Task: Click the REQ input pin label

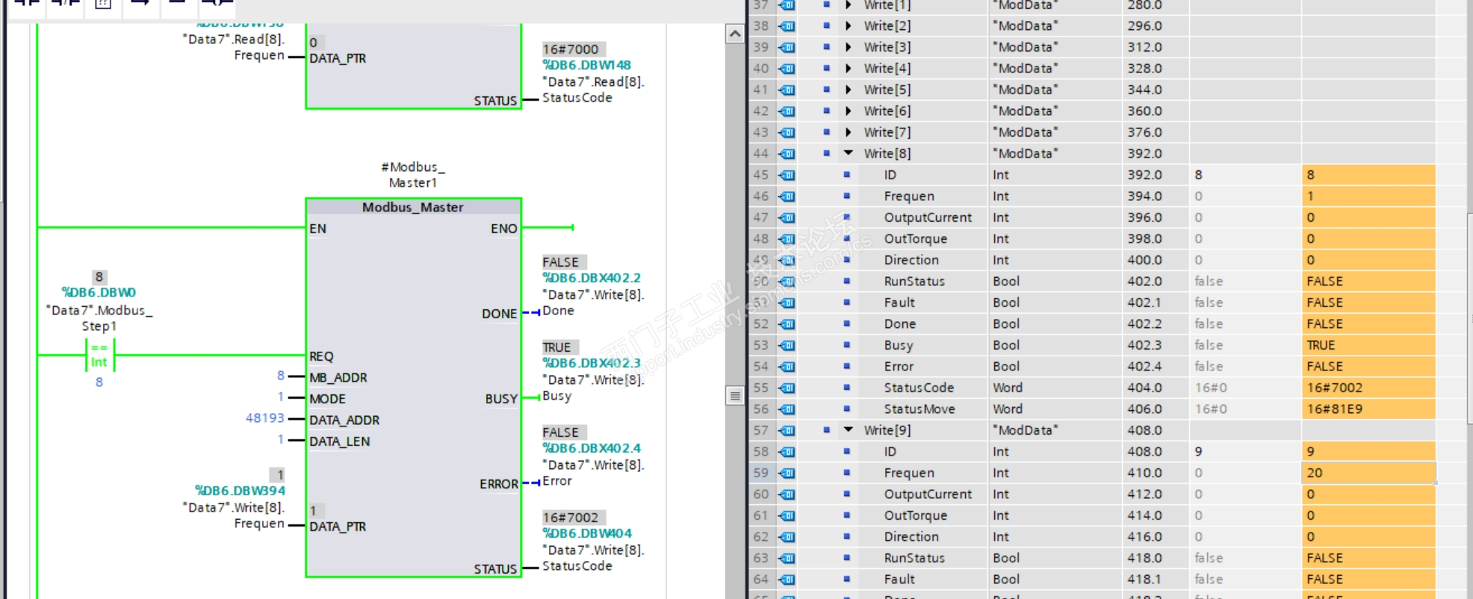Action: click(x=322, y=356)
